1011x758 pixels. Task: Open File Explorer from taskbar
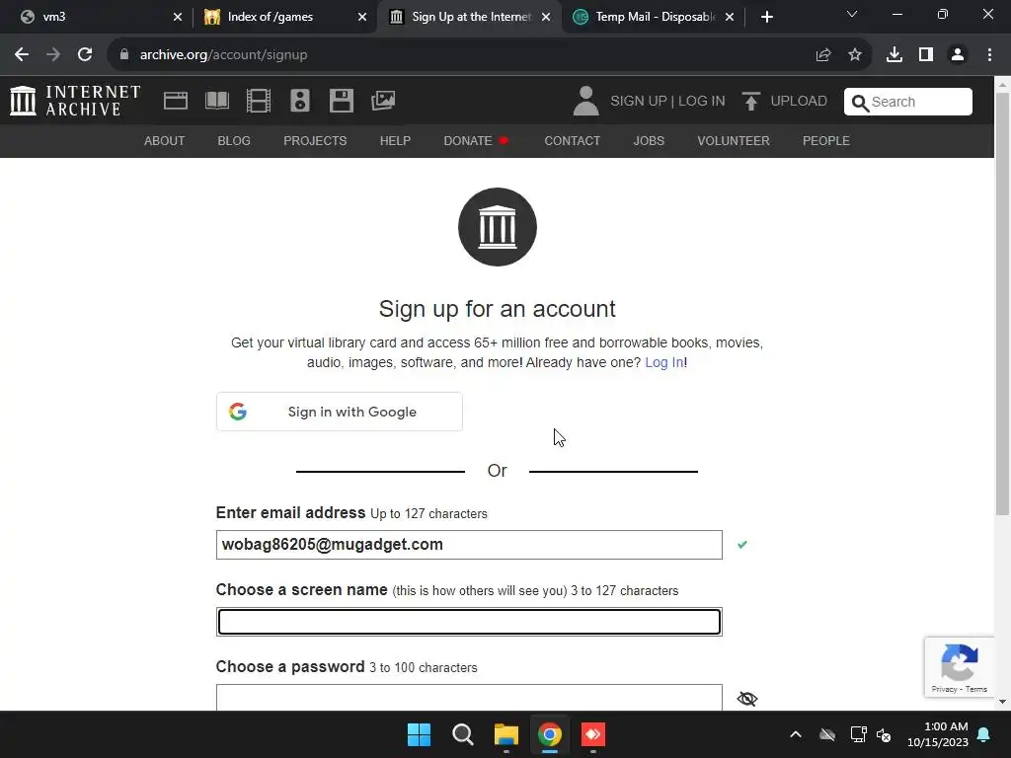pyautogui.click(x=506, y=734)
